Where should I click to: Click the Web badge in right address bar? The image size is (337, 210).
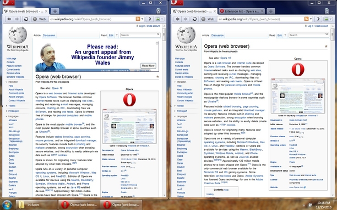point(208,19)
